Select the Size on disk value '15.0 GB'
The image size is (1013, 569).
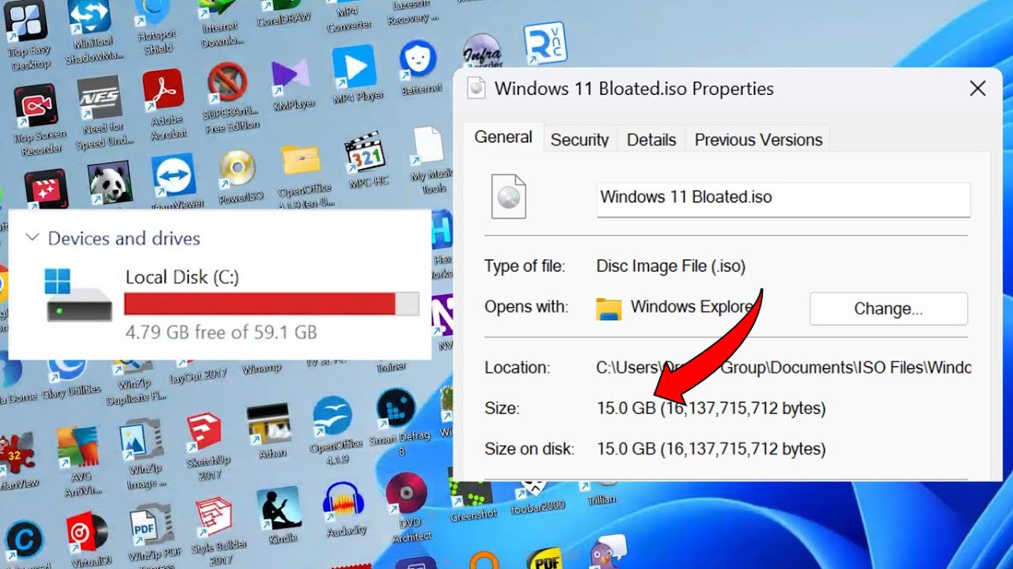(x=626, y=449)
